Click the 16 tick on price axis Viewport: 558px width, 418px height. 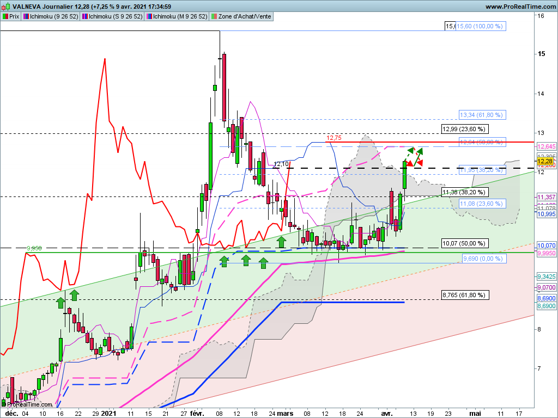(x=541, y=16)
